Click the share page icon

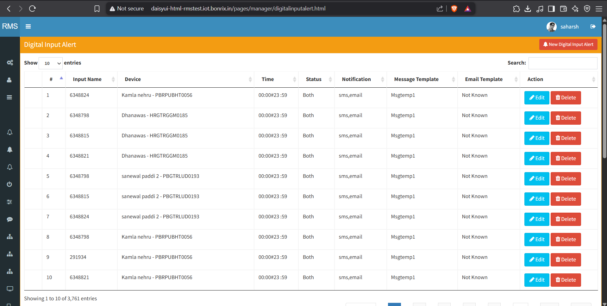pyautogui.click(x=440, y=9)
